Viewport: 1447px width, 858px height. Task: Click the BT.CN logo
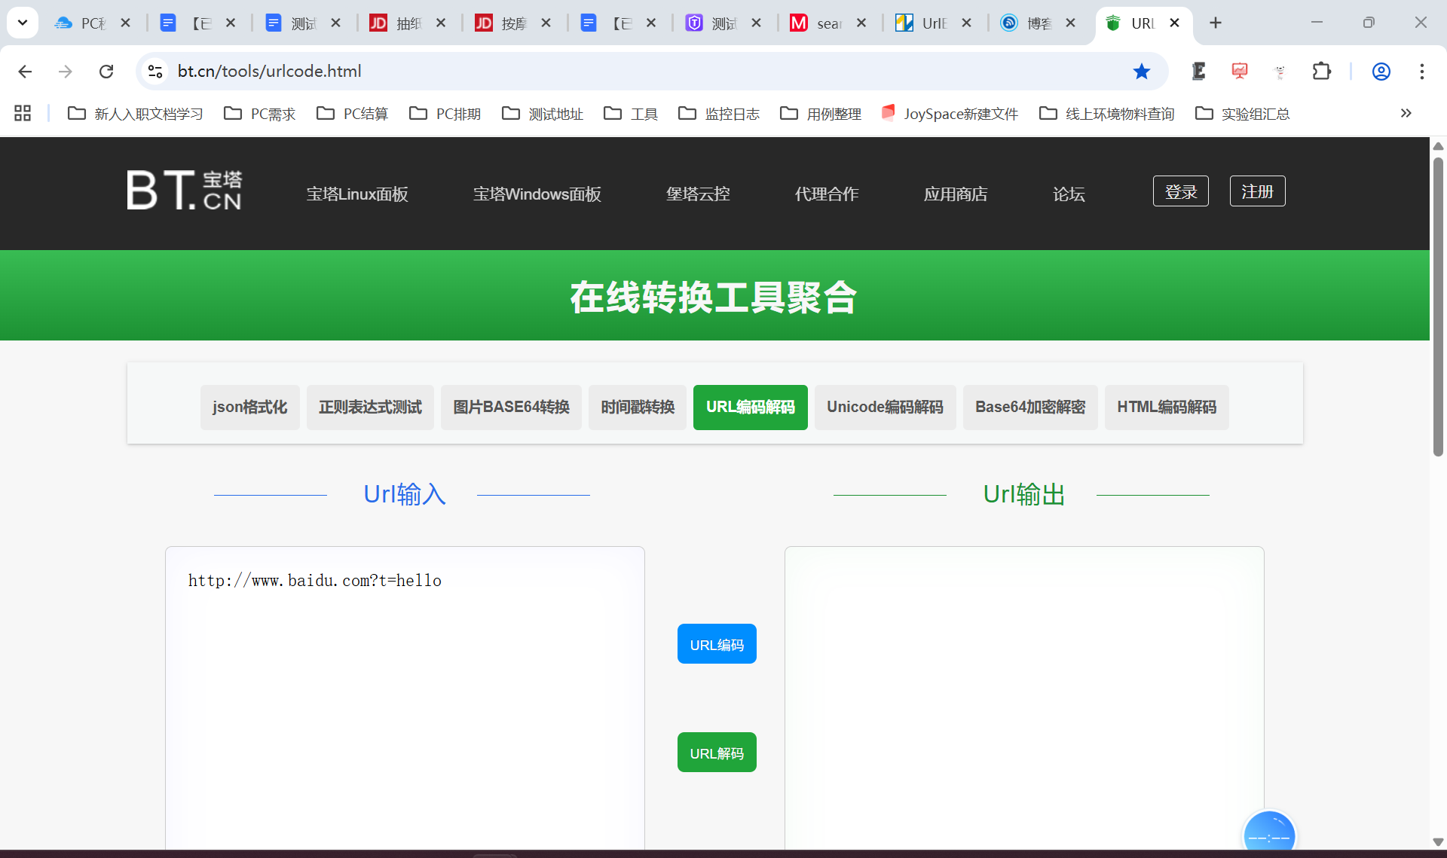(x=185, y=190)
